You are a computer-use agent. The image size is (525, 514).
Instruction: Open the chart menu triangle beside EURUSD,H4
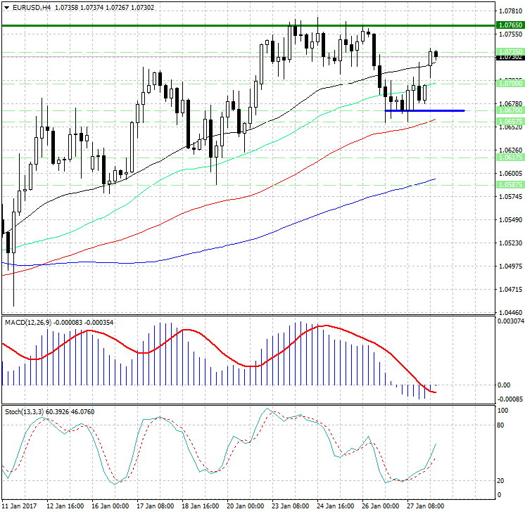[7, 7]
